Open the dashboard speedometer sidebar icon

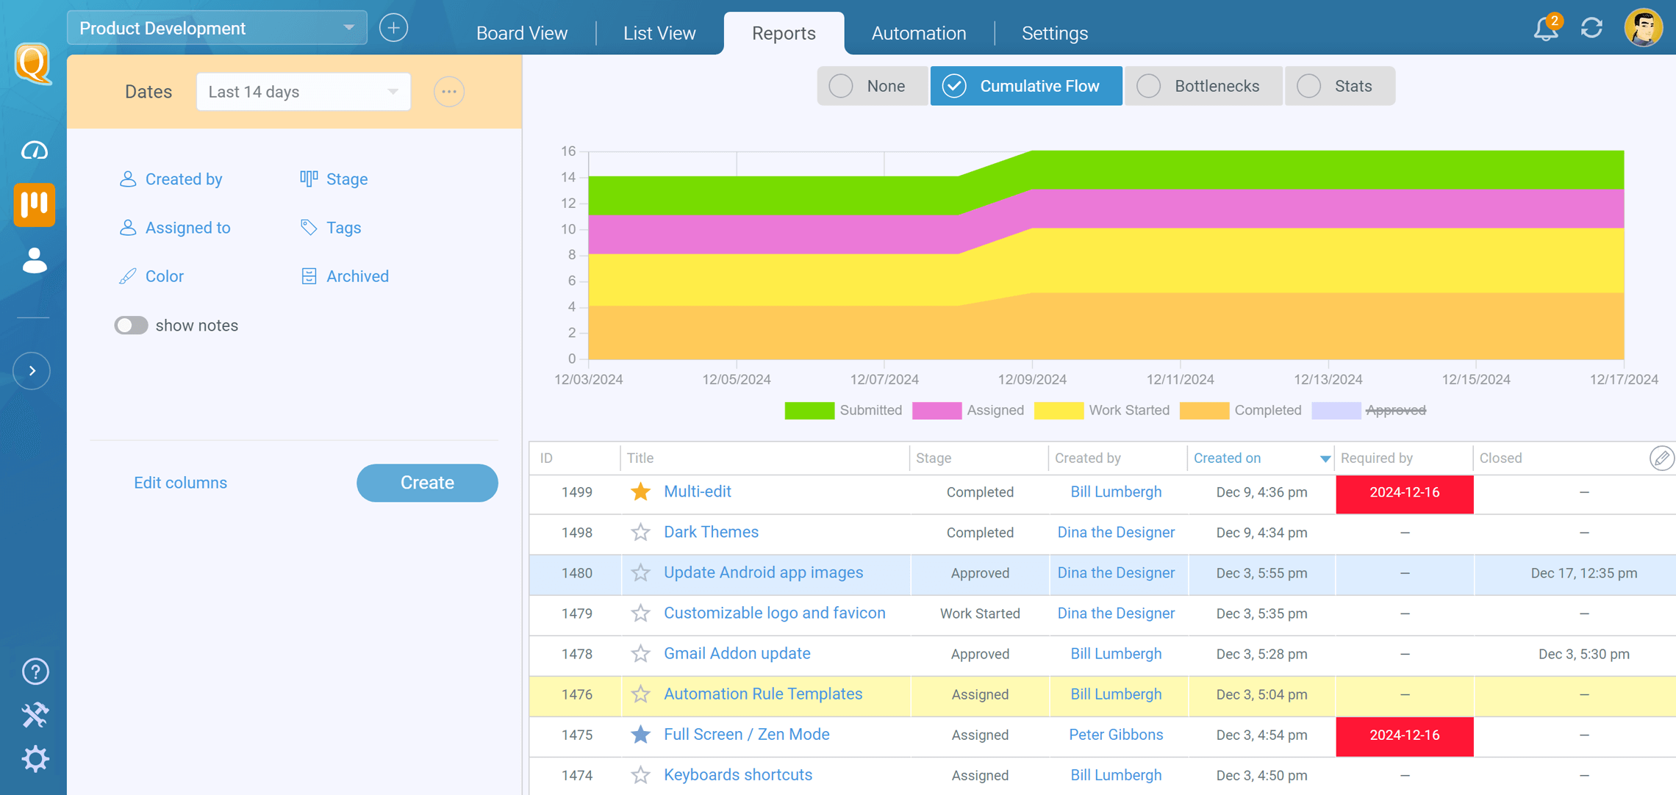(34, 151)
